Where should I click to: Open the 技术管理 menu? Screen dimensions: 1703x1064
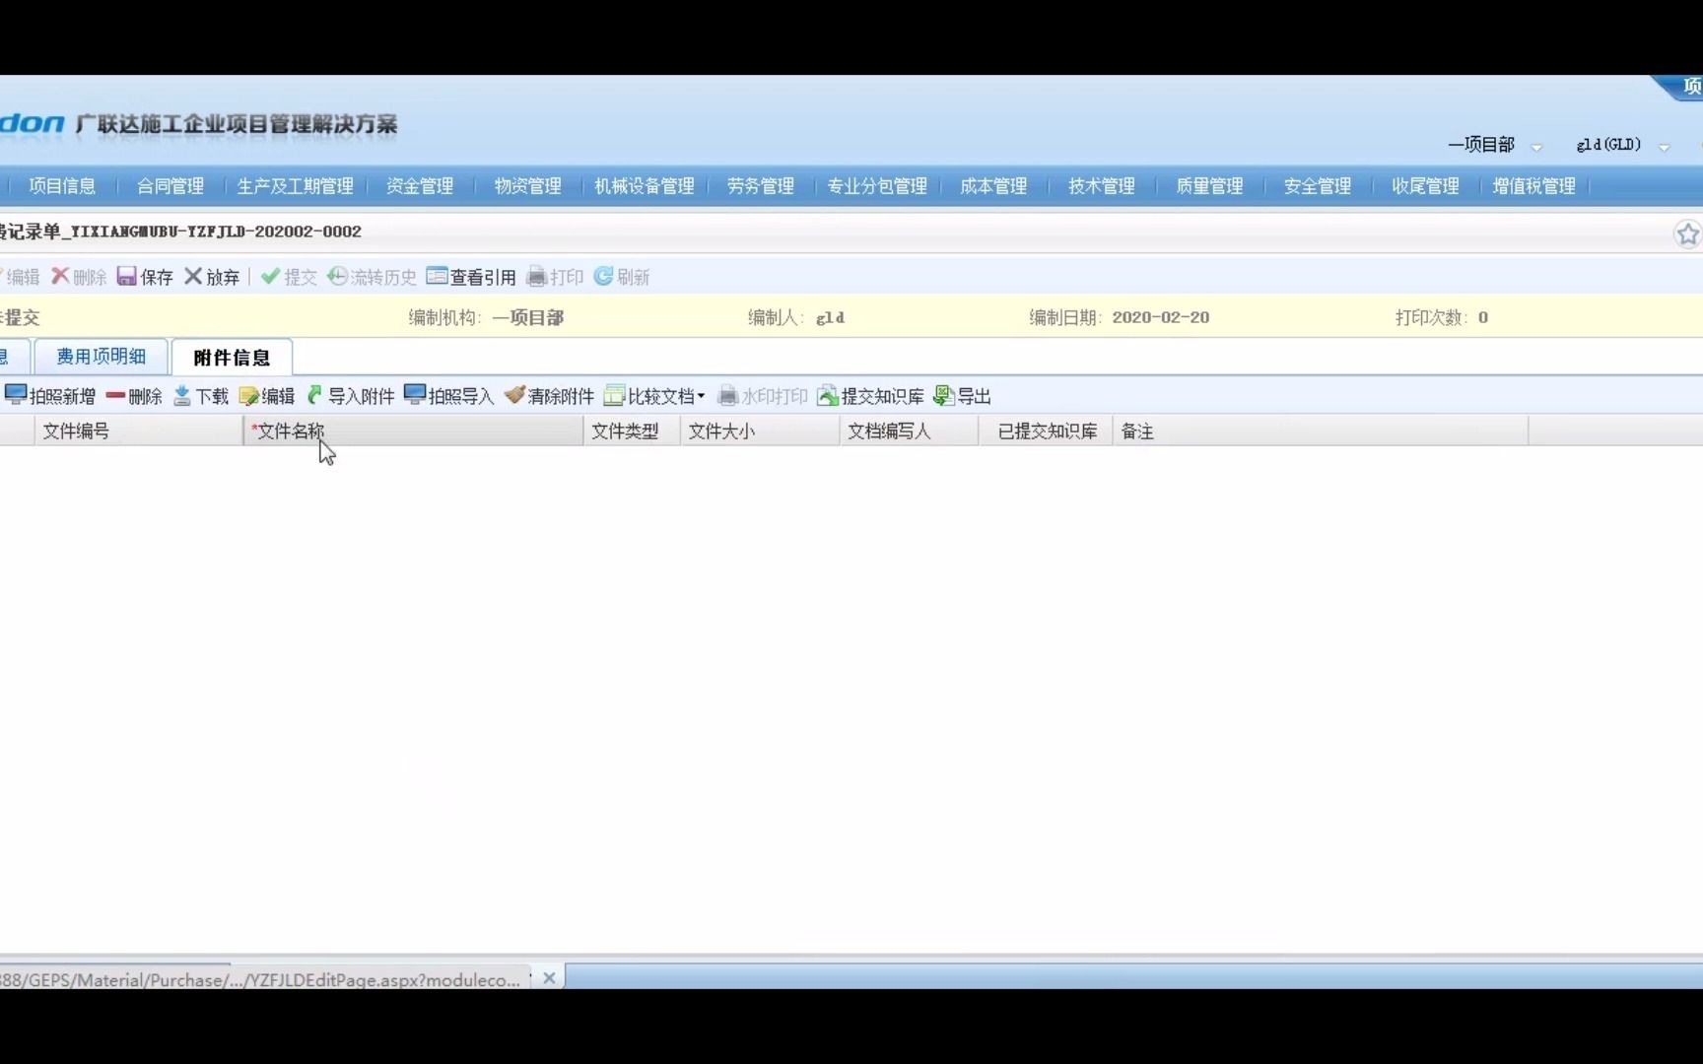(1102, 186)
